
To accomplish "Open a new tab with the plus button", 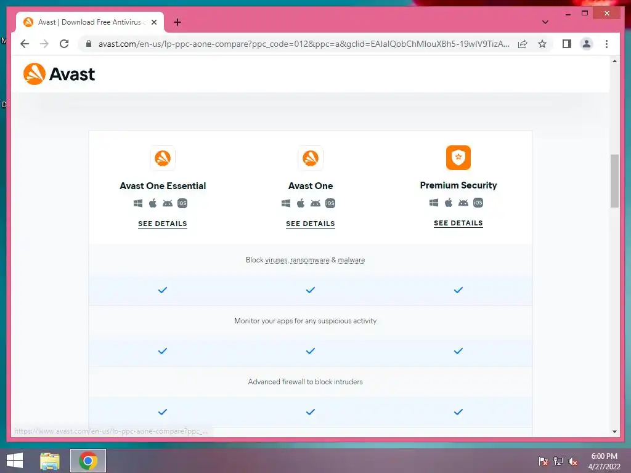I will pyautogui.click(x=177, y=22).
